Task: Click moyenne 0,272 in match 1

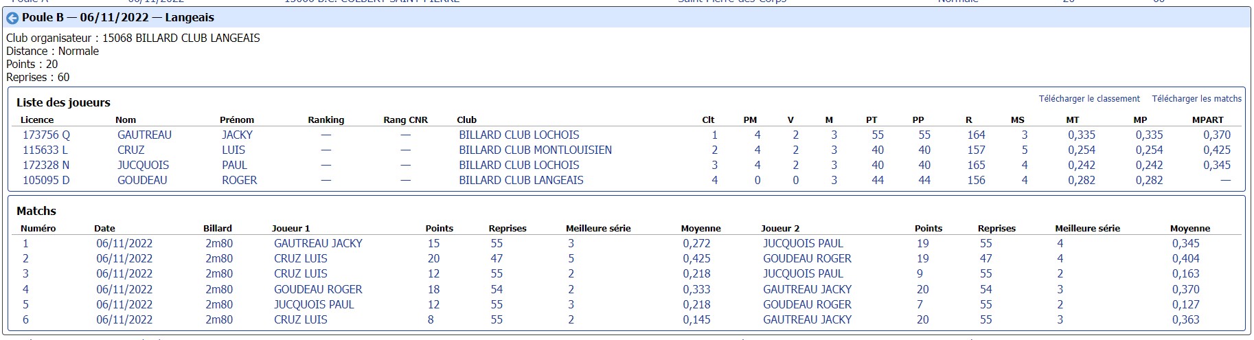Action: click(696, 244)
